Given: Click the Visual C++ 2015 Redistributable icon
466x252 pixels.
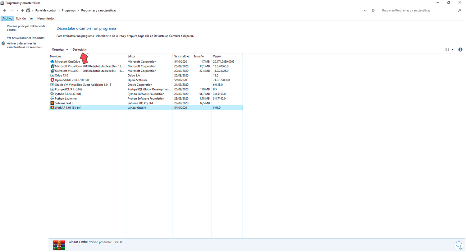Looking at the screenshot, I should pyautogui.click(x=52, y=71).
